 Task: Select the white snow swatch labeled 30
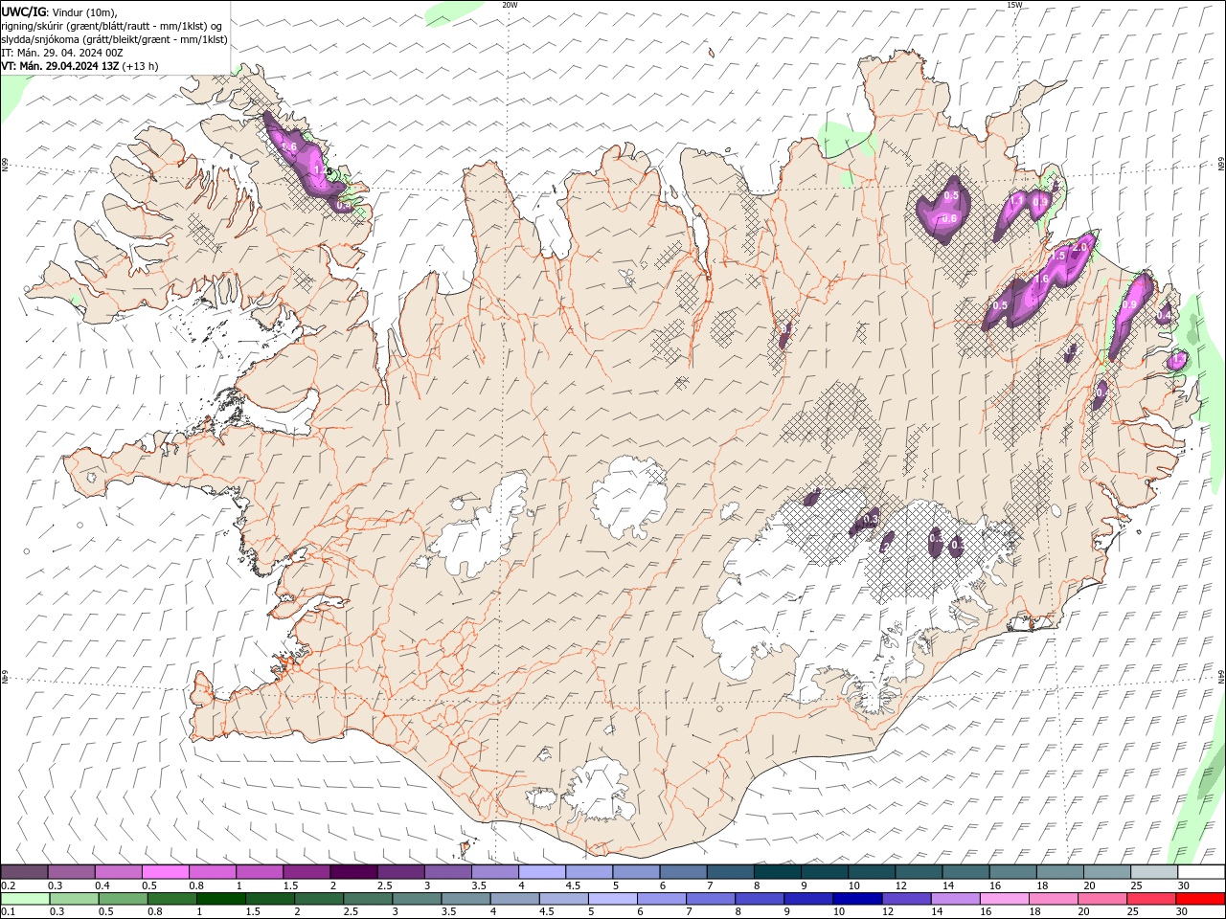point(1201,872)
